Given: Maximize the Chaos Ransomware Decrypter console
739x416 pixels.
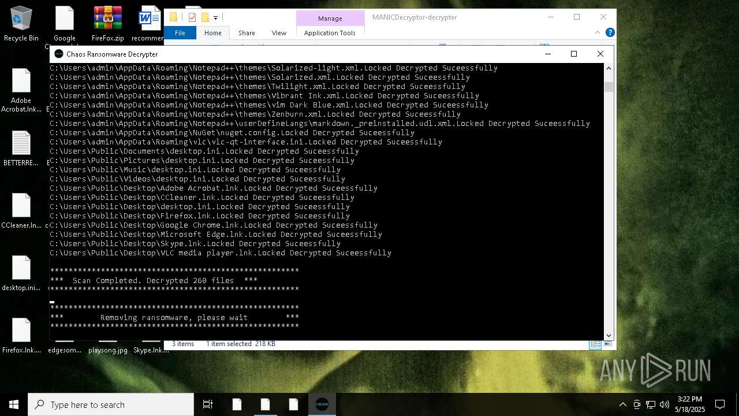Looking at the screenshot, I should [x=574, y=54].
